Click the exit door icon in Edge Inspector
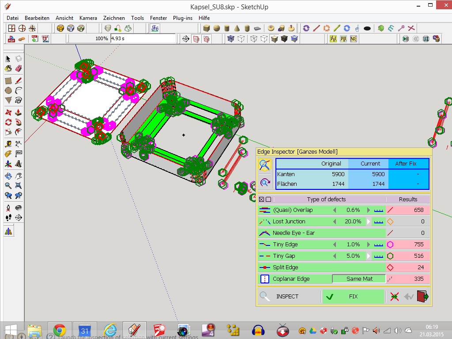Image resolution: width=452 pixels, height=339 pixels. [x=422, y=297]
